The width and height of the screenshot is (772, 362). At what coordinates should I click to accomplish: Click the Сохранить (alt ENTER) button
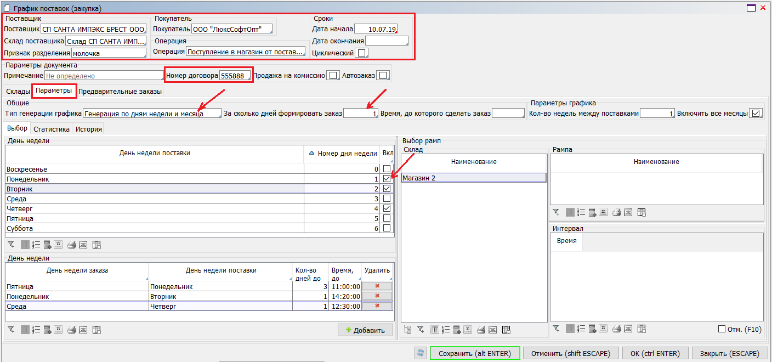point(475,353)
